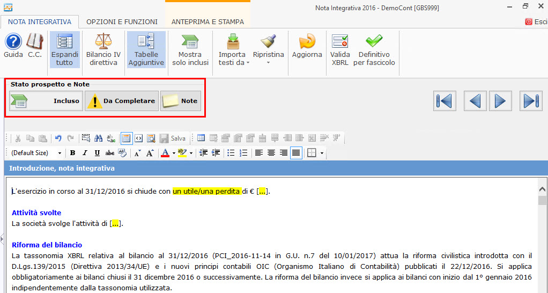
Task: Go to previous section arrow
Action: point(475,101)
